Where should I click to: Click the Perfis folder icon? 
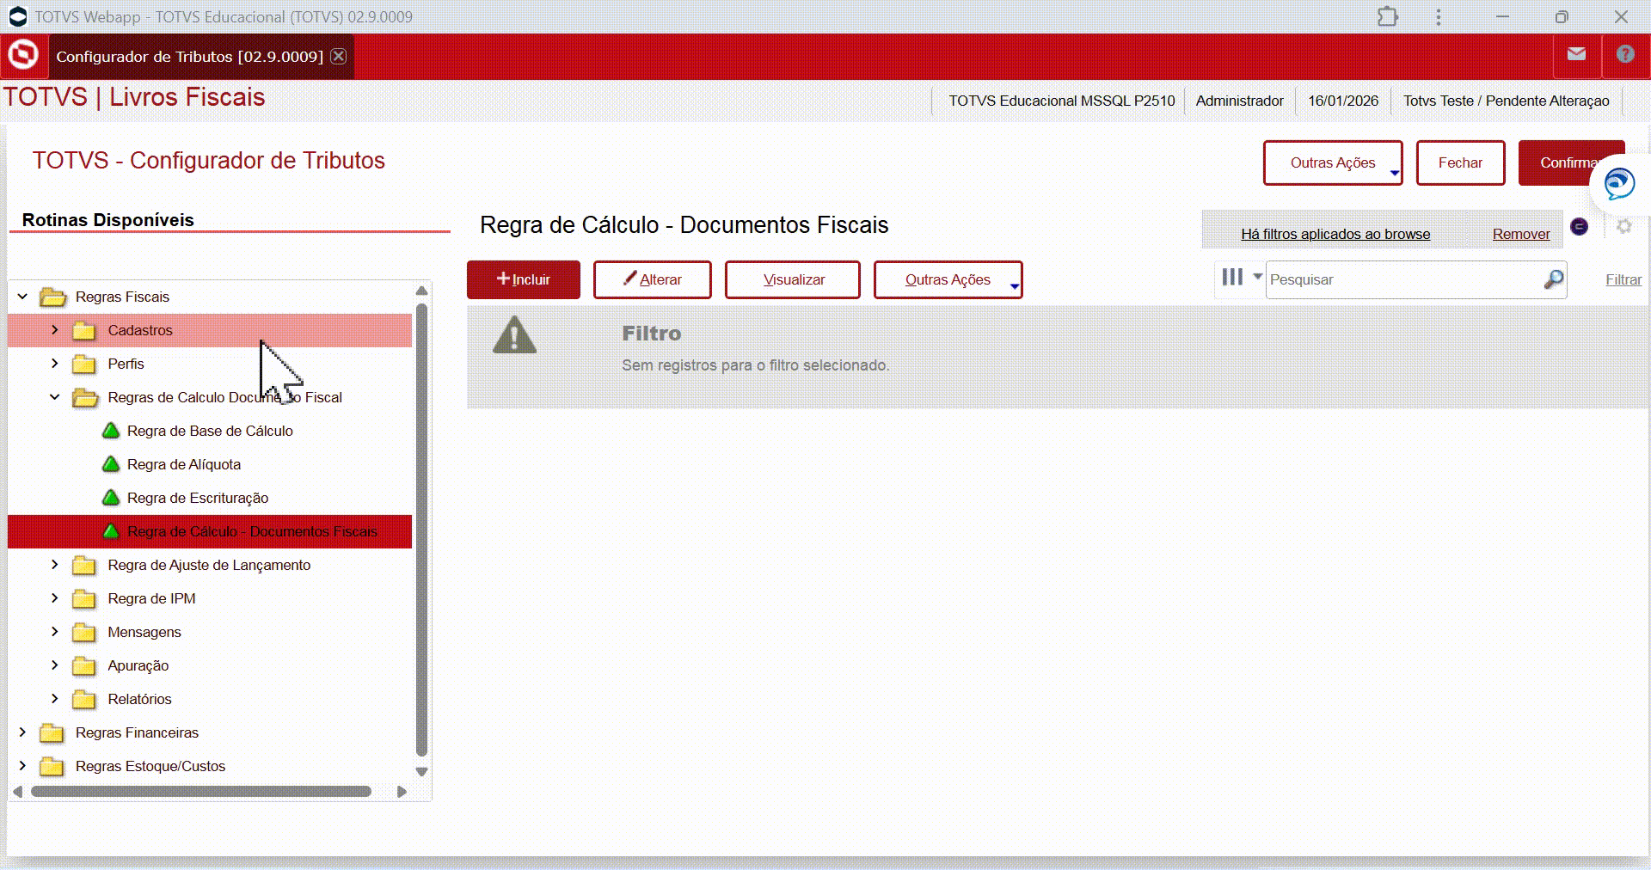click(x=84, y=364)
